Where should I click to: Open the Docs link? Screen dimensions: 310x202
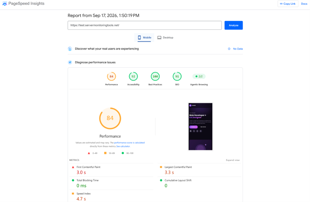tap(304, 4)
